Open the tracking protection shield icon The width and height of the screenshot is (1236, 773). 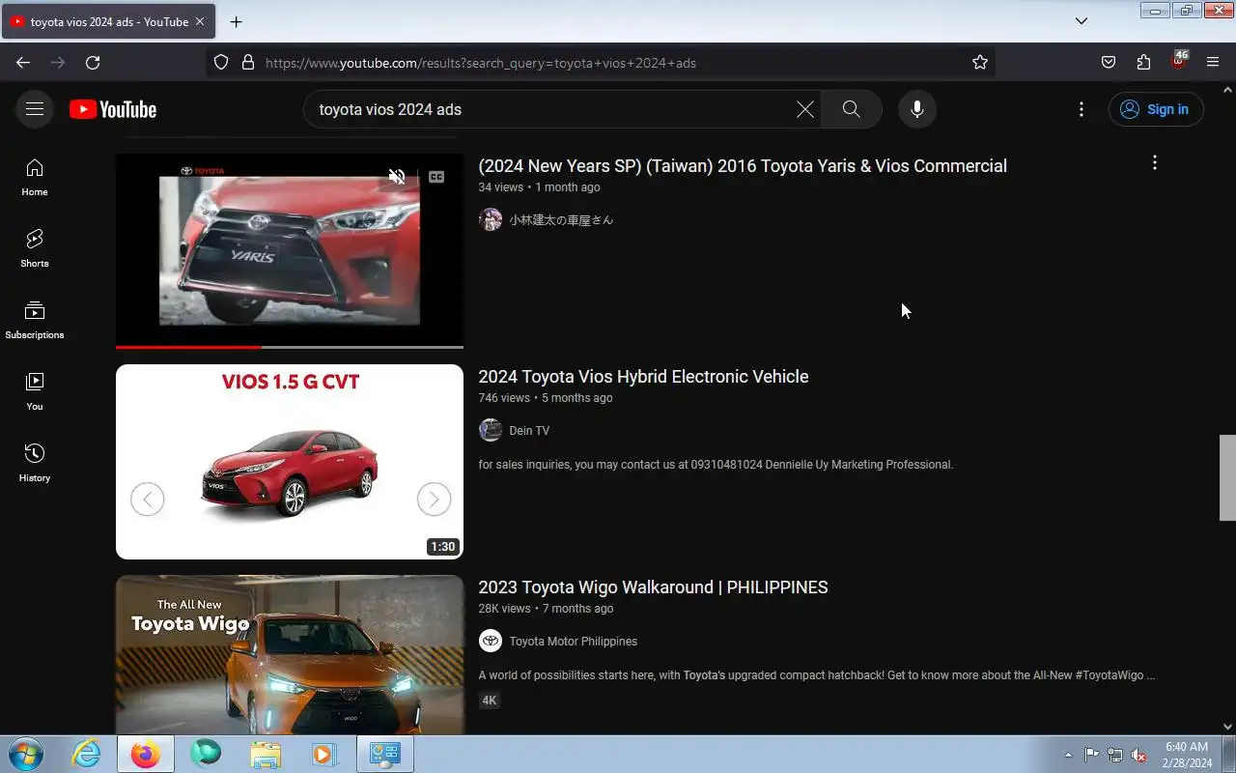221,62
